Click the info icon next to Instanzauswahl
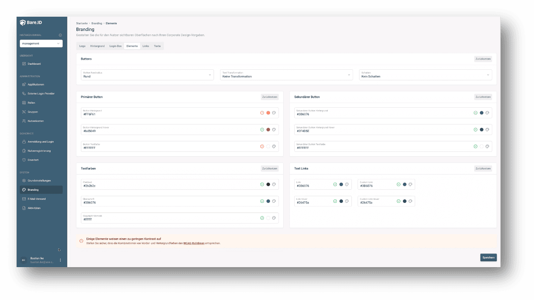The width and height of the screenshot is (534, 300). pos(60,35)
